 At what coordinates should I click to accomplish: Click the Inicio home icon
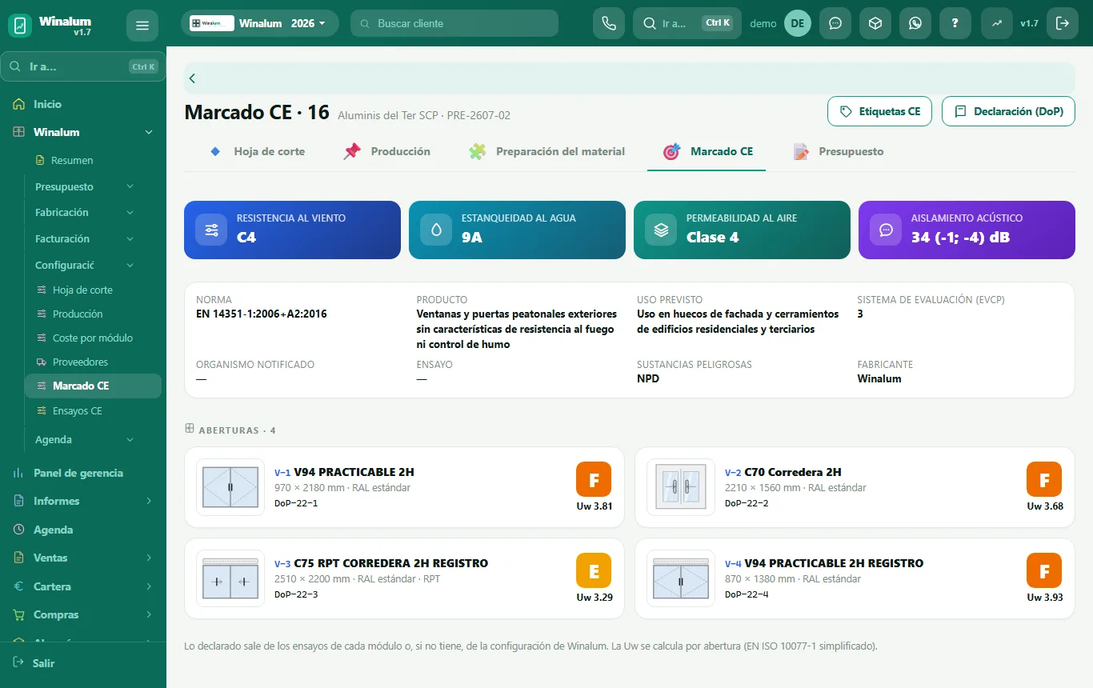point(19,104)
